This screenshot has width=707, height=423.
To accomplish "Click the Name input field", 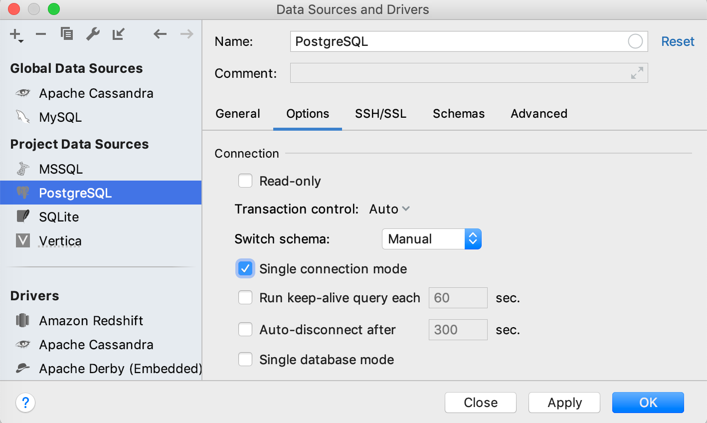I will [x=469, y=41].
